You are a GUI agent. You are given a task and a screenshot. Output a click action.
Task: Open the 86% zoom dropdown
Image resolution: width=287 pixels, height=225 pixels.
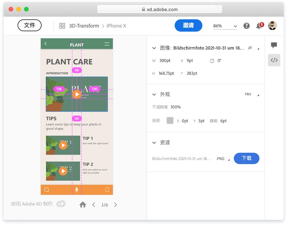coord(225,26)
